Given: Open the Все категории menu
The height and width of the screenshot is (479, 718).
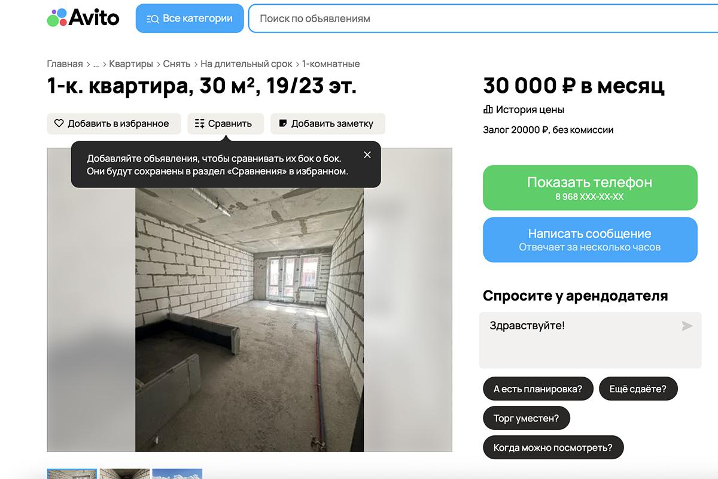Looking at the screenshot, I should click(x=190, y=19).
